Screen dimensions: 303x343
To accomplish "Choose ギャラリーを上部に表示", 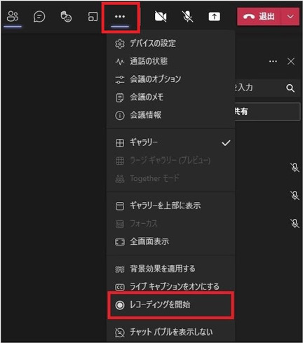I will 170,206.
